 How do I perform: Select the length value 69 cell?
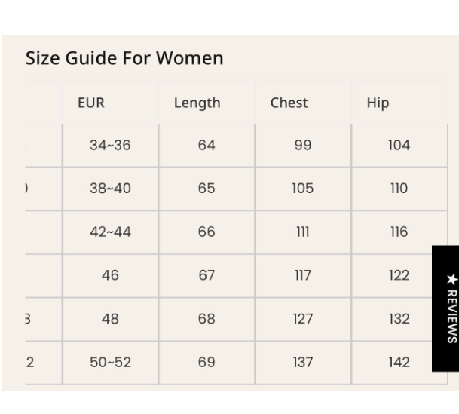pyautogui.click(x=207, y=363)
